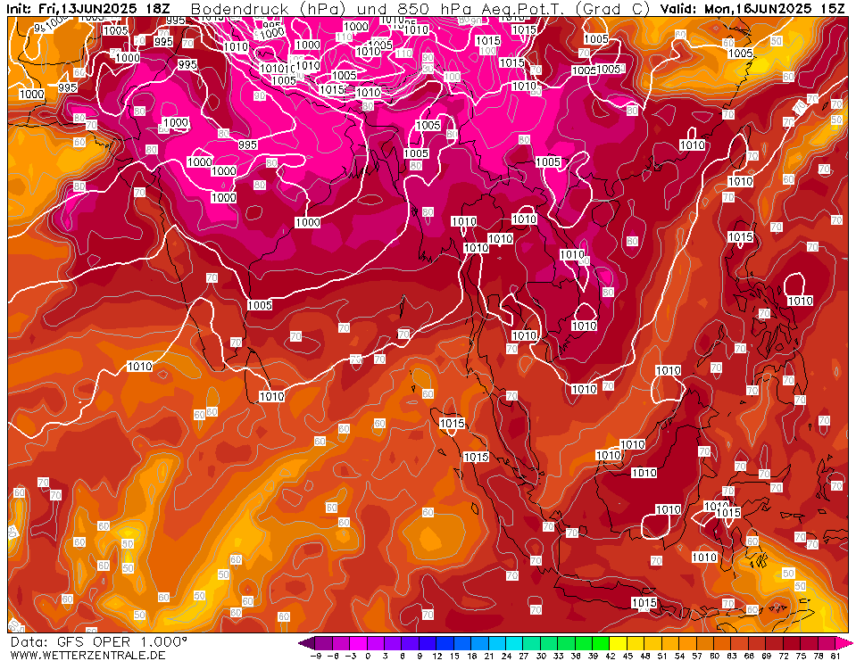Pick the blue legend swatch between 12 and 15
856x661 pixels.
[445, 642]
